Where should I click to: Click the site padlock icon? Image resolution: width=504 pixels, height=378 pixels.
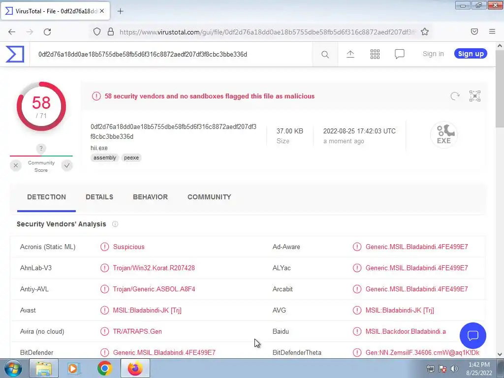[x=111, y=31]
